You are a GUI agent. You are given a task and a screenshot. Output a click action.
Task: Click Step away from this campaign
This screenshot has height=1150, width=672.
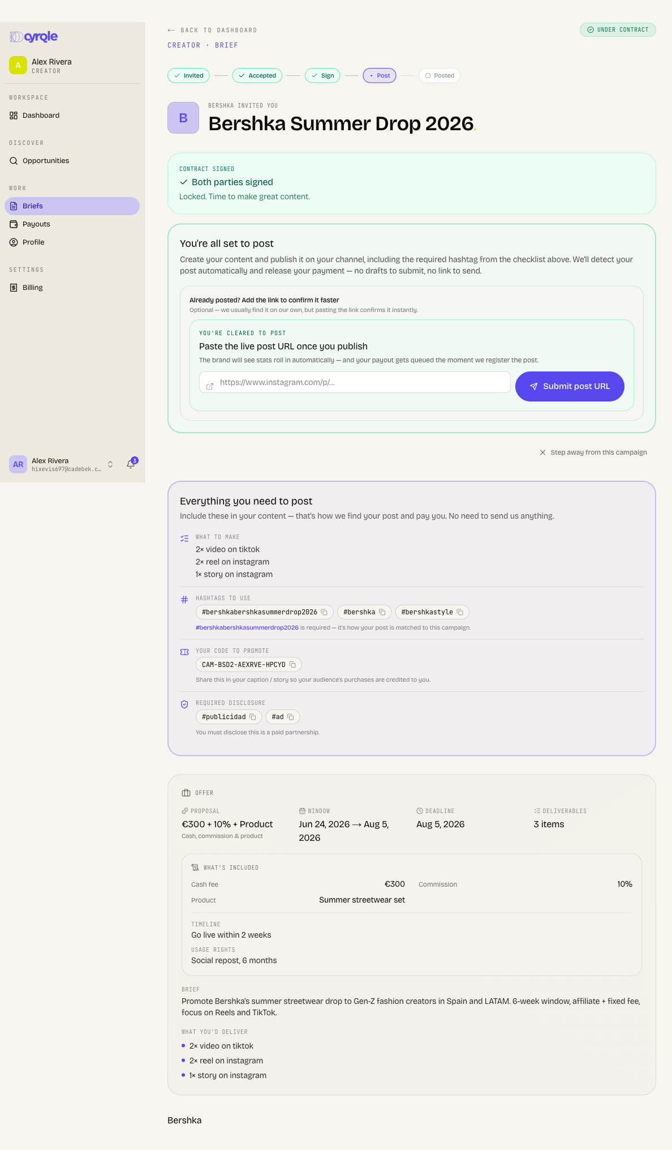click(593, 452)
